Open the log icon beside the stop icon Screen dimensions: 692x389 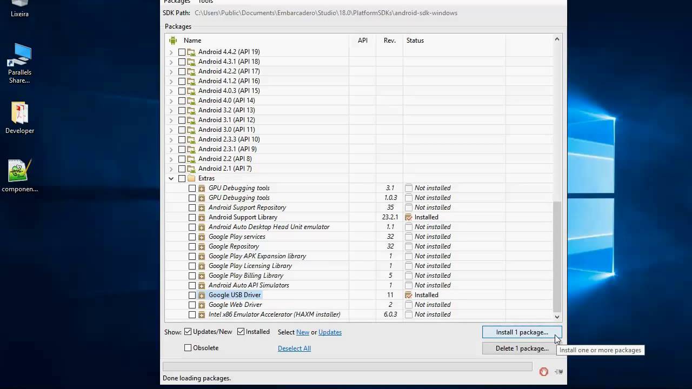(x=558, y=371)
